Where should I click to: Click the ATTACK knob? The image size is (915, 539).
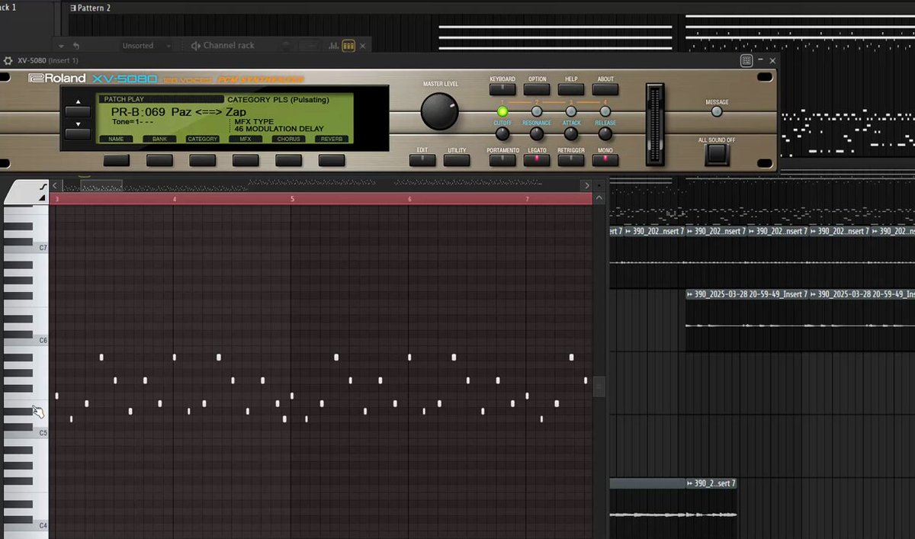[x=571, y=134]
